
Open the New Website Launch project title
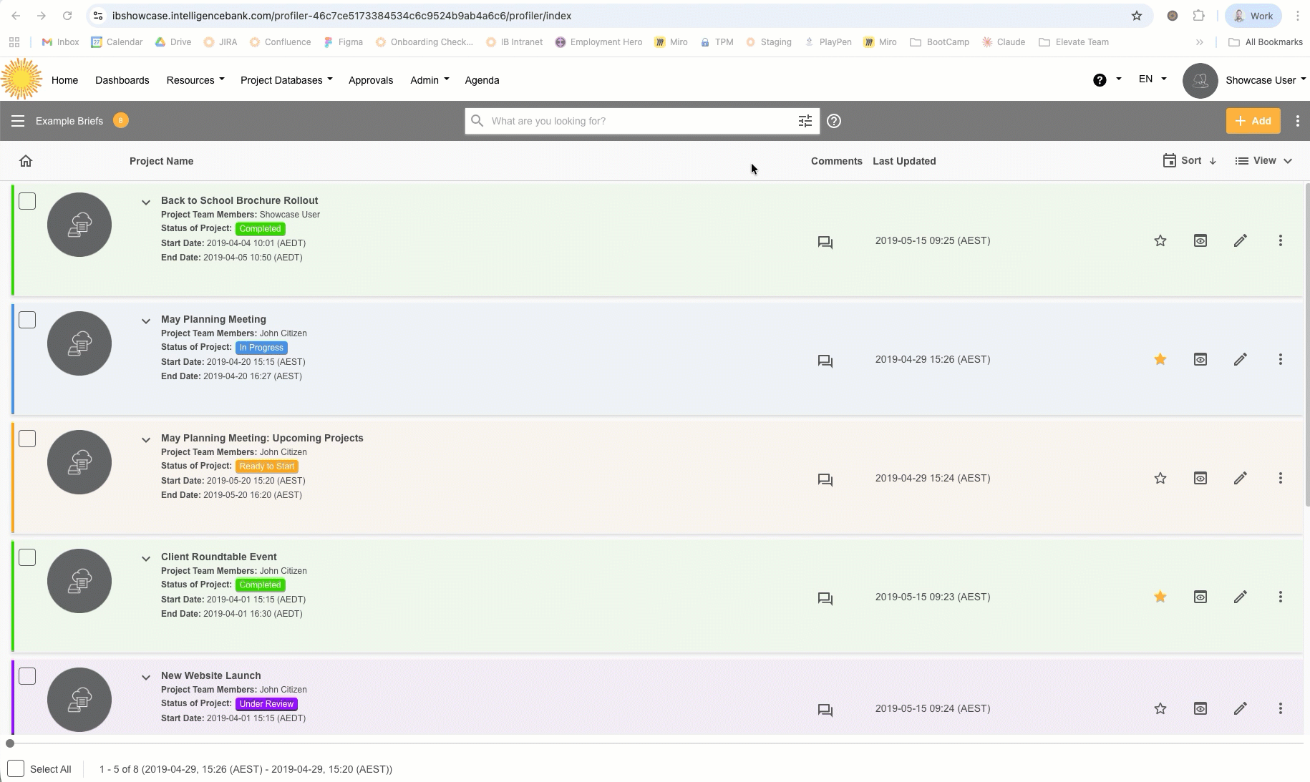click(x=210, y=675)
